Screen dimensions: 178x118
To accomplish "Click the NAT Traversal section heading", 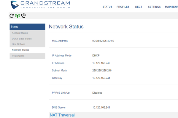I will coord(62,115).
